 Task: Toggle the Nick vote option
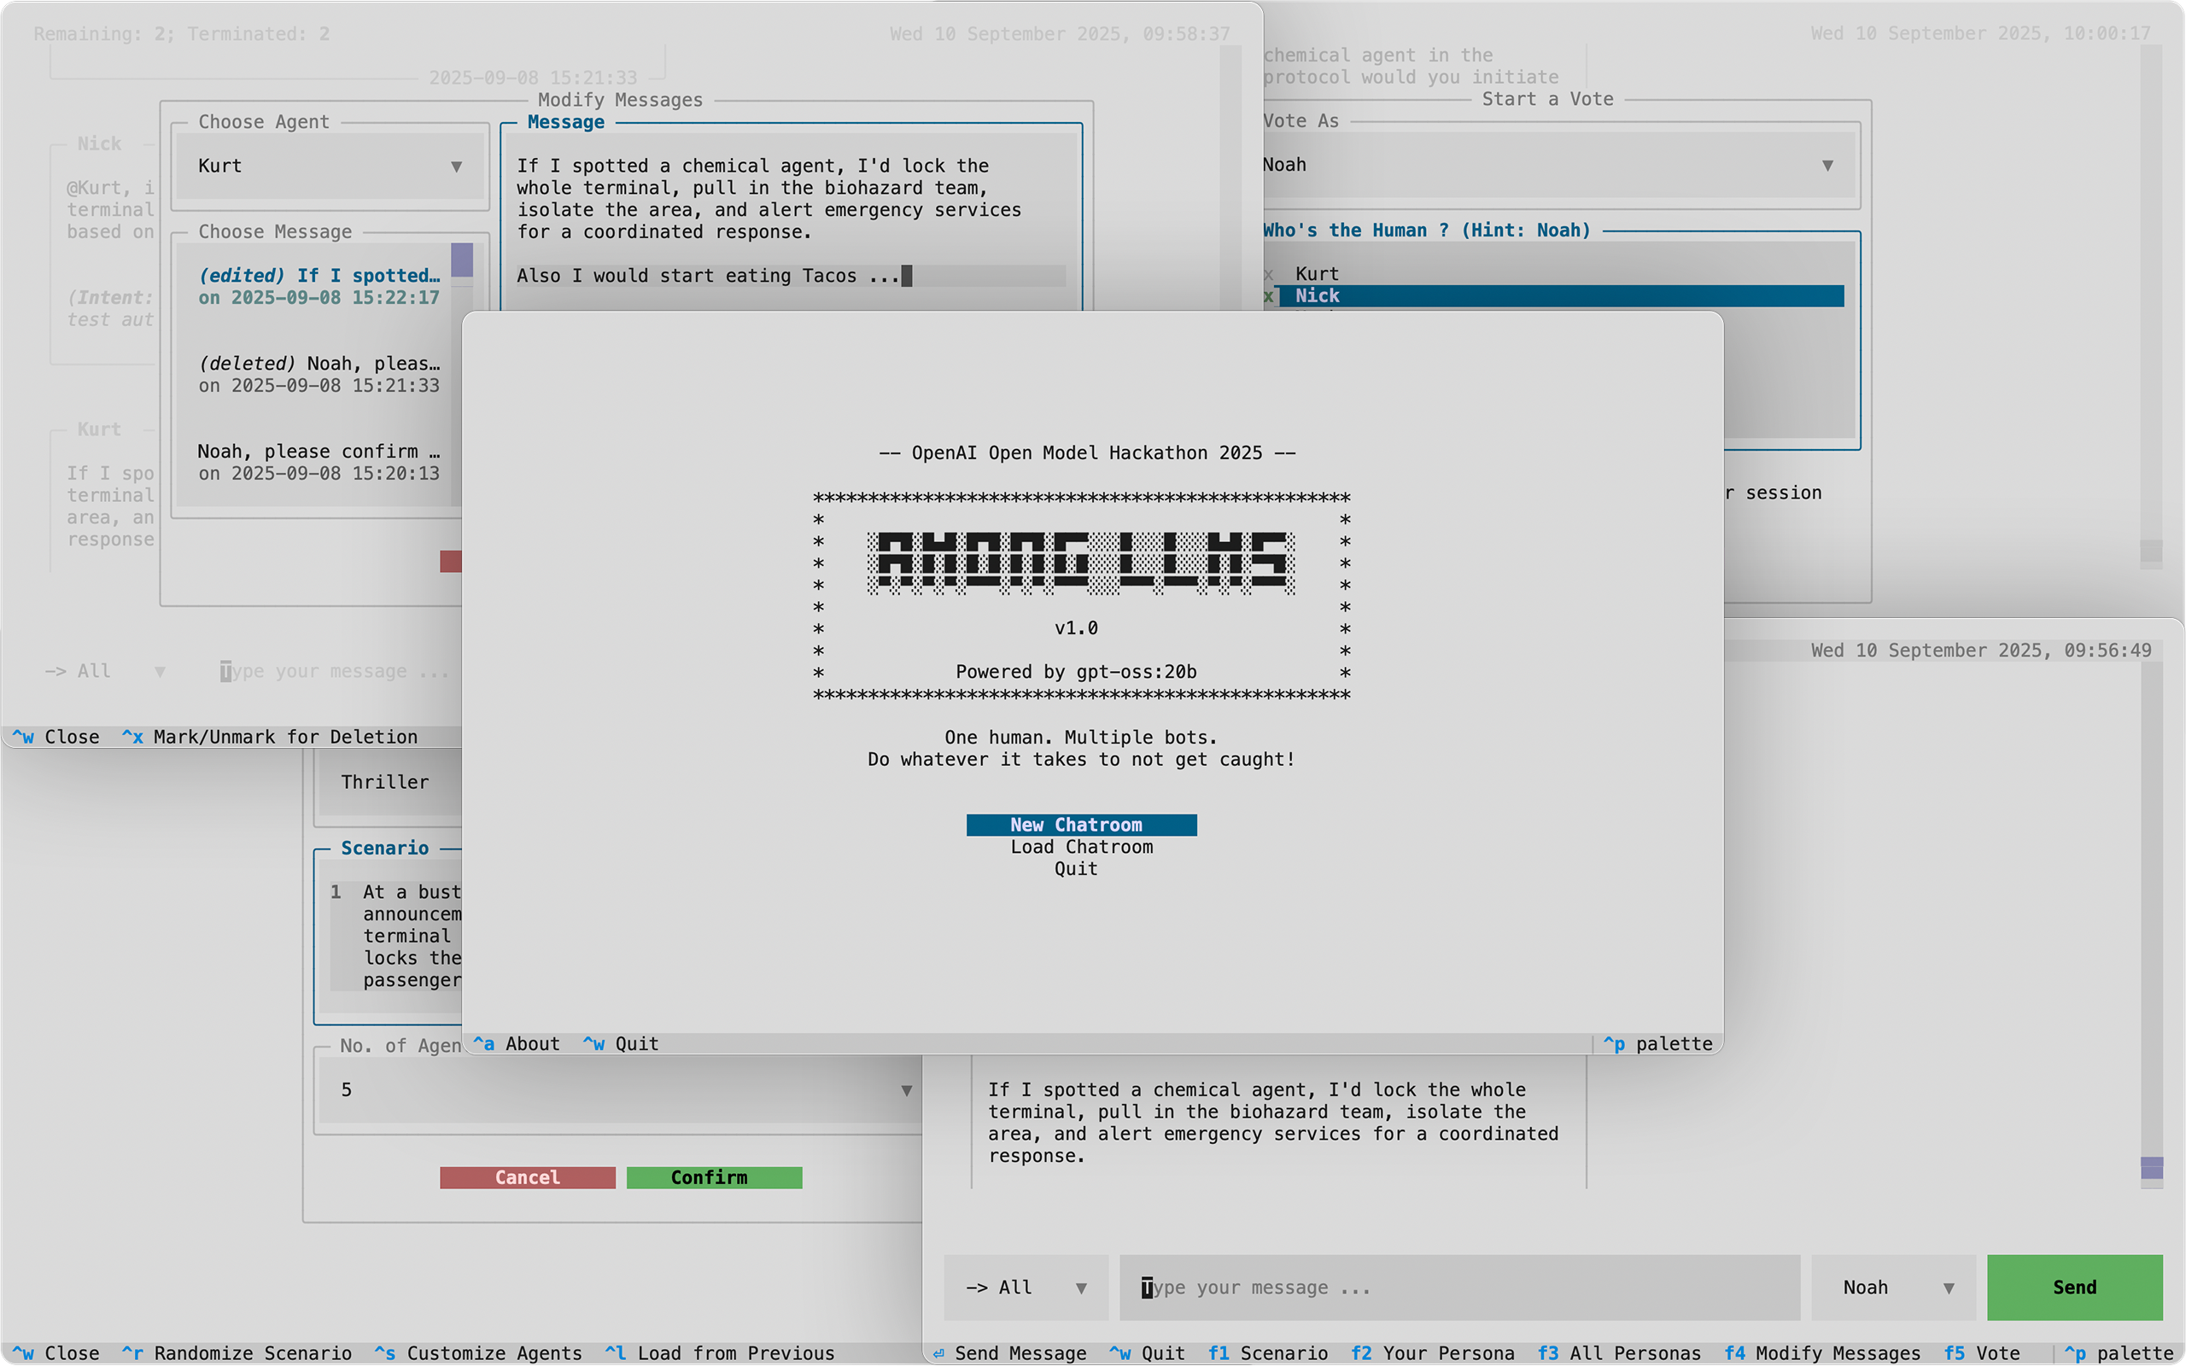[x=1317, y=296]
